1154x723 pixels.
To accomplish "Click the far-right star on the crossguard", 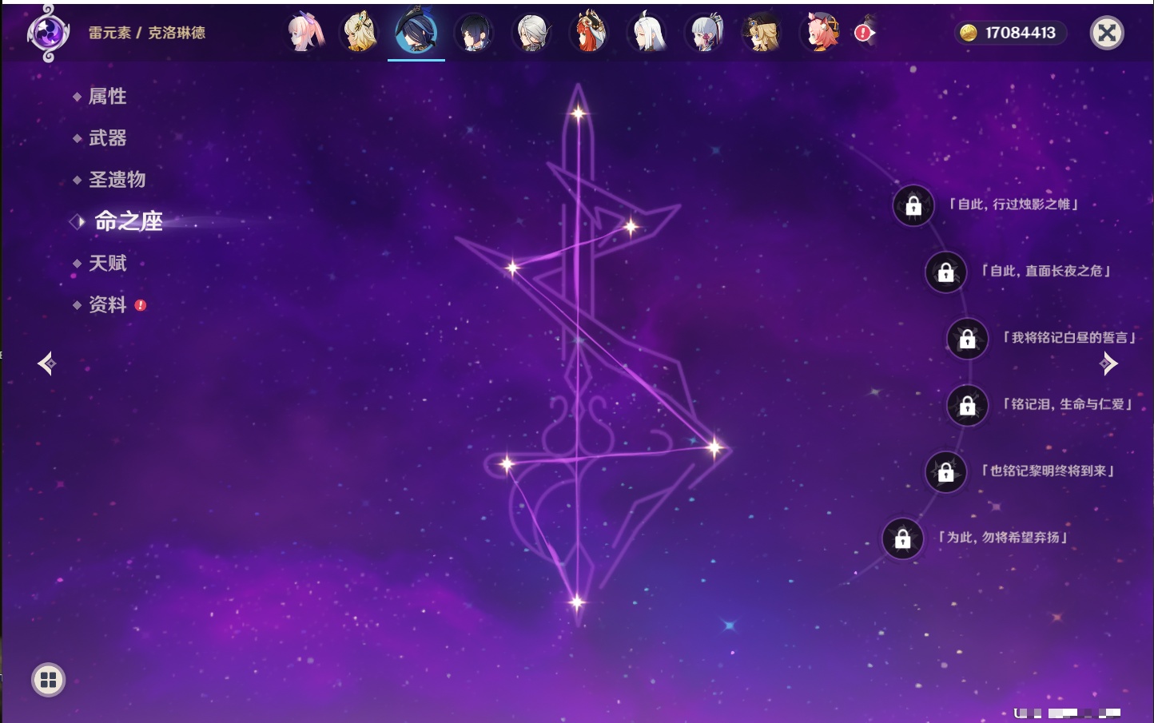I will point(714,447).
